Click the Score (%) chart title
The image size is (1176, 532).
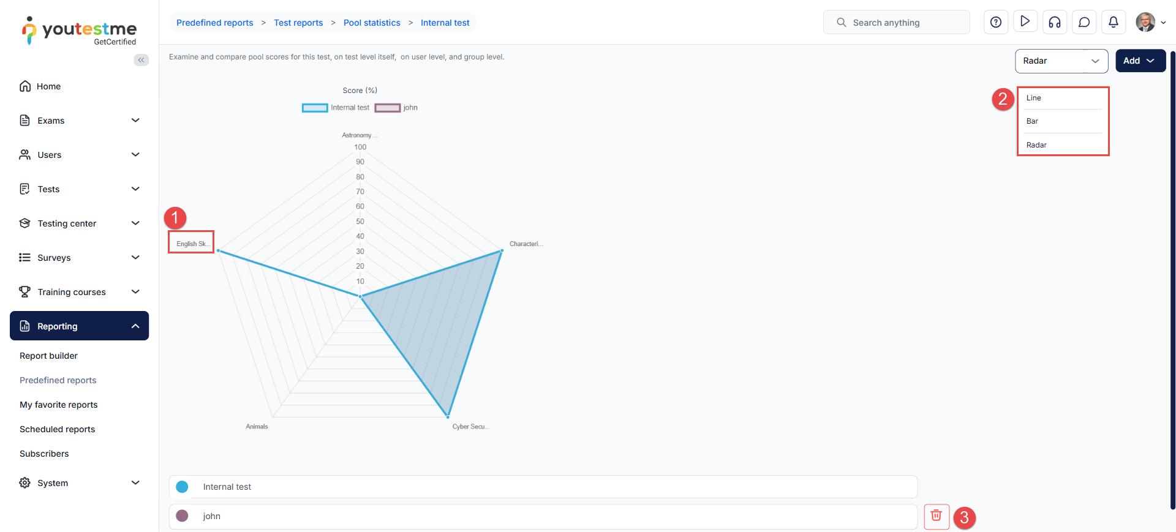click(360, 91)
